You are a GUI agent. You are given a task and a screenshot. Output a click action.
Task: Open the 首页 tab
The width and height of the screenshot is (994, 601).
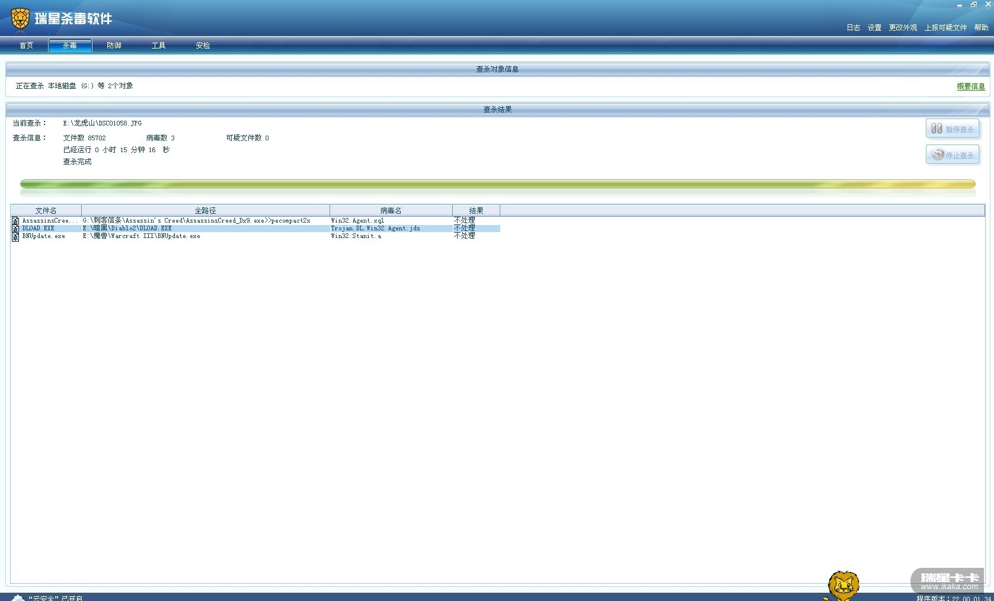coord(26,46)
